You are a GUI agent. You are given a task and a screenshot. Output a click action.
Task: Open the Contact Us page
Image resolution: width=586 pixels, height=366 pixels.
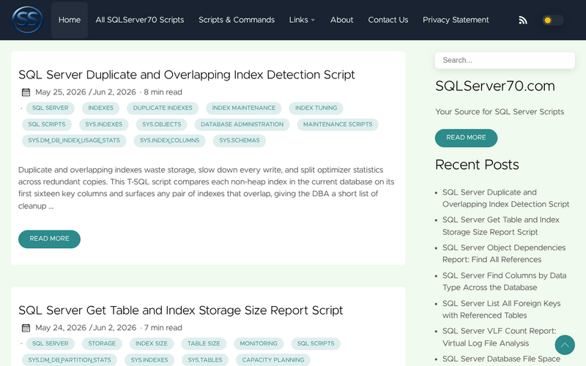tap(388, 20)
